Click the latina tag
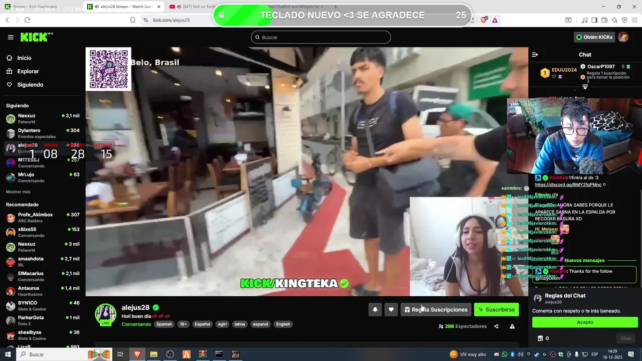 click(x=240, y=324)
